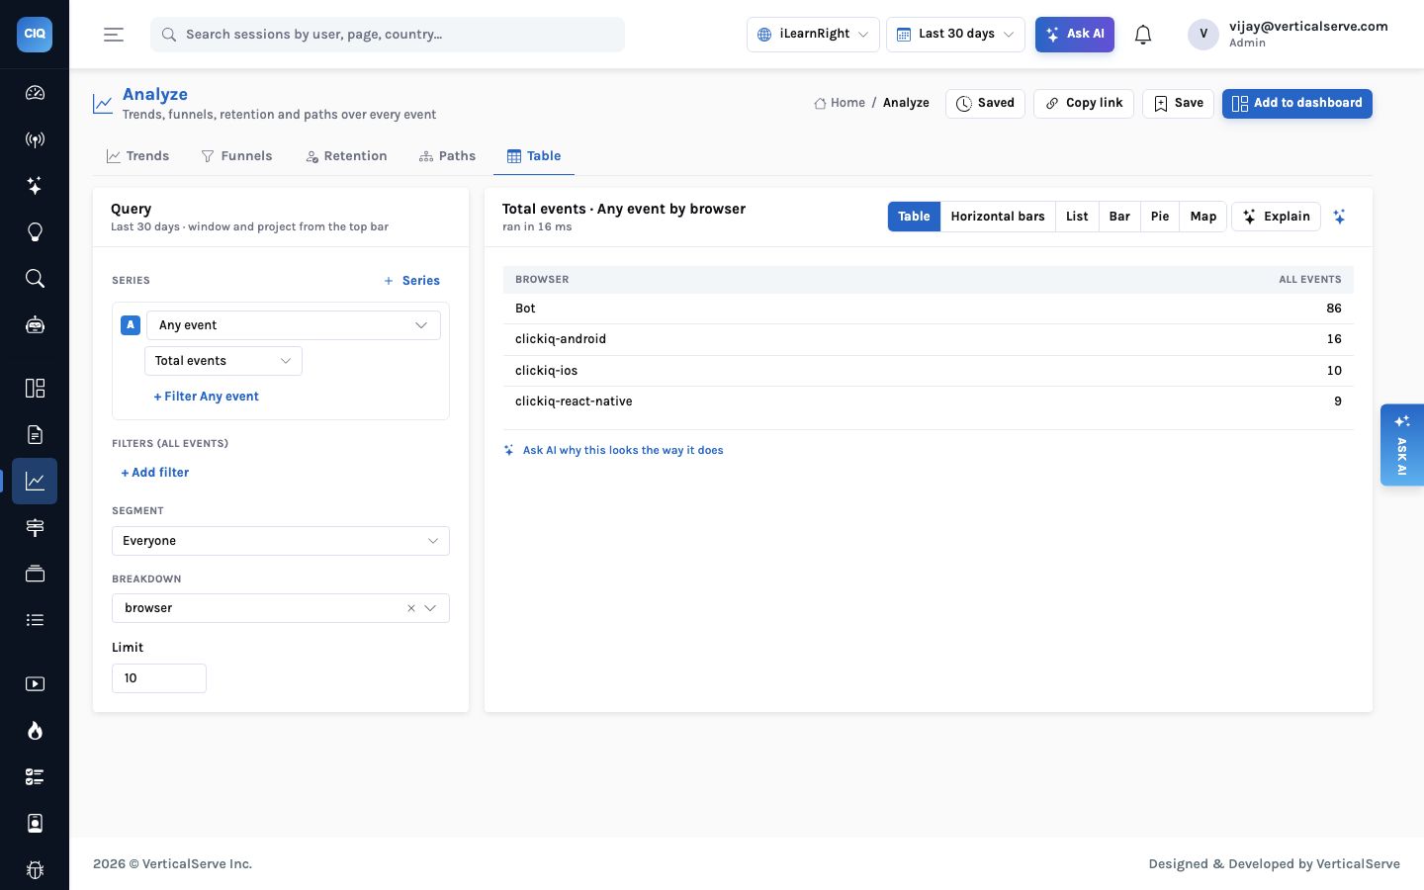Go to the Trends tab
This screenshot has width=1424, height=890.
(138, 156)
